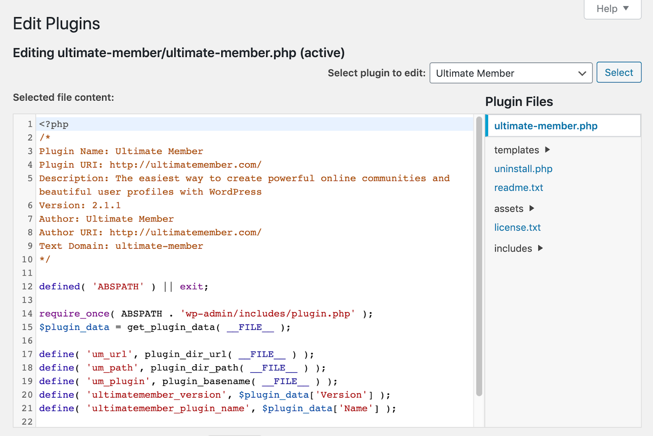653x436 pixels.
Task: Click the Plugin URI line in code
Action: pos(150,165)
